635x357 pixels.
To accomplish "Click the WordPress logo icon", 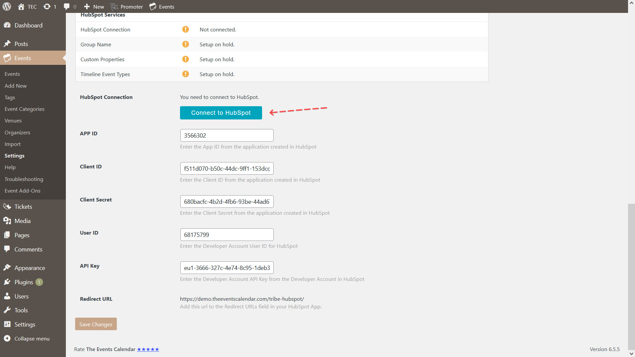I will coord(7,7).
